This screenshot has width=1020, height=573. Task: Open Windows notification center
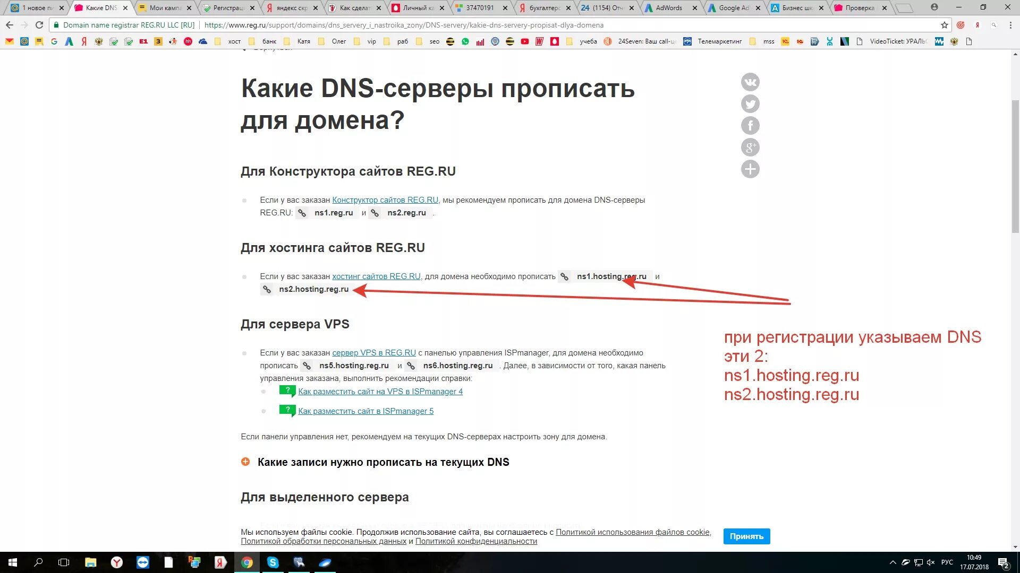pyautogui.click(x=1004, y=562)
